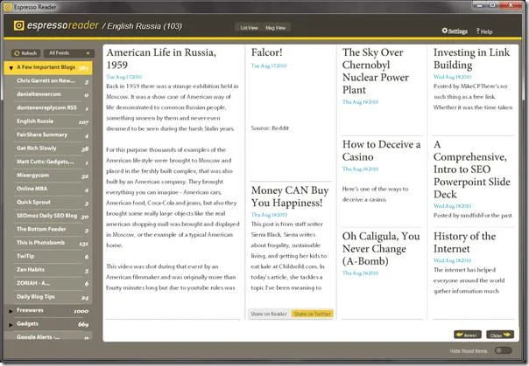This screenshot has width=529, height=366.
Task: Open the All Feeds dropdown
Action: coord(68,53)
